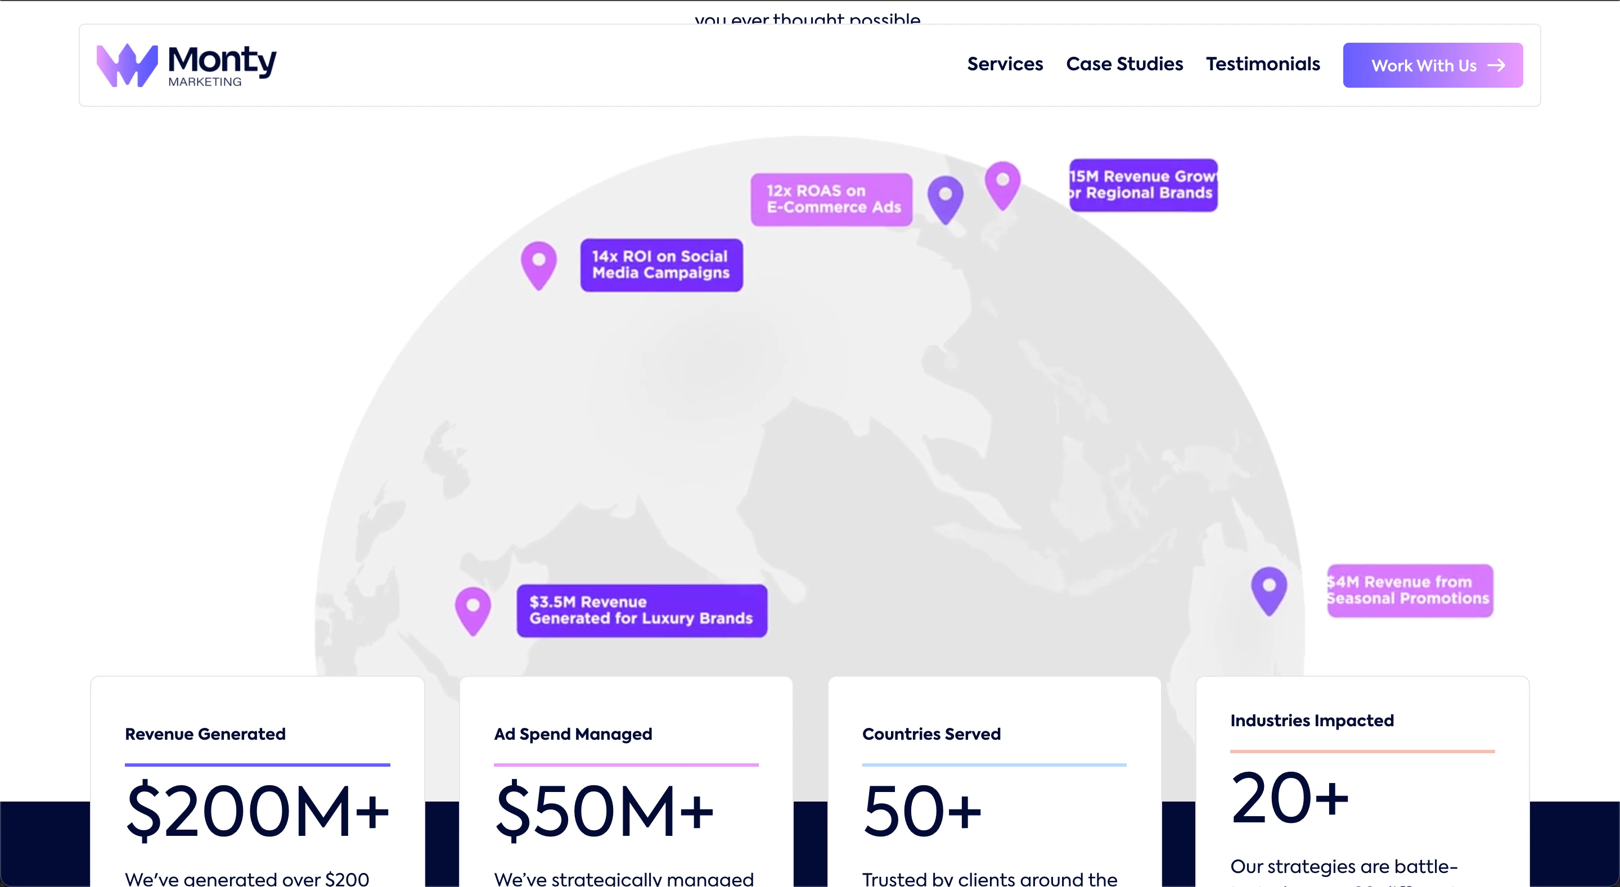This screenshot has height=887, width=1620.
Task: Click the Work With Us button
Action: [x=1433, y=65]
